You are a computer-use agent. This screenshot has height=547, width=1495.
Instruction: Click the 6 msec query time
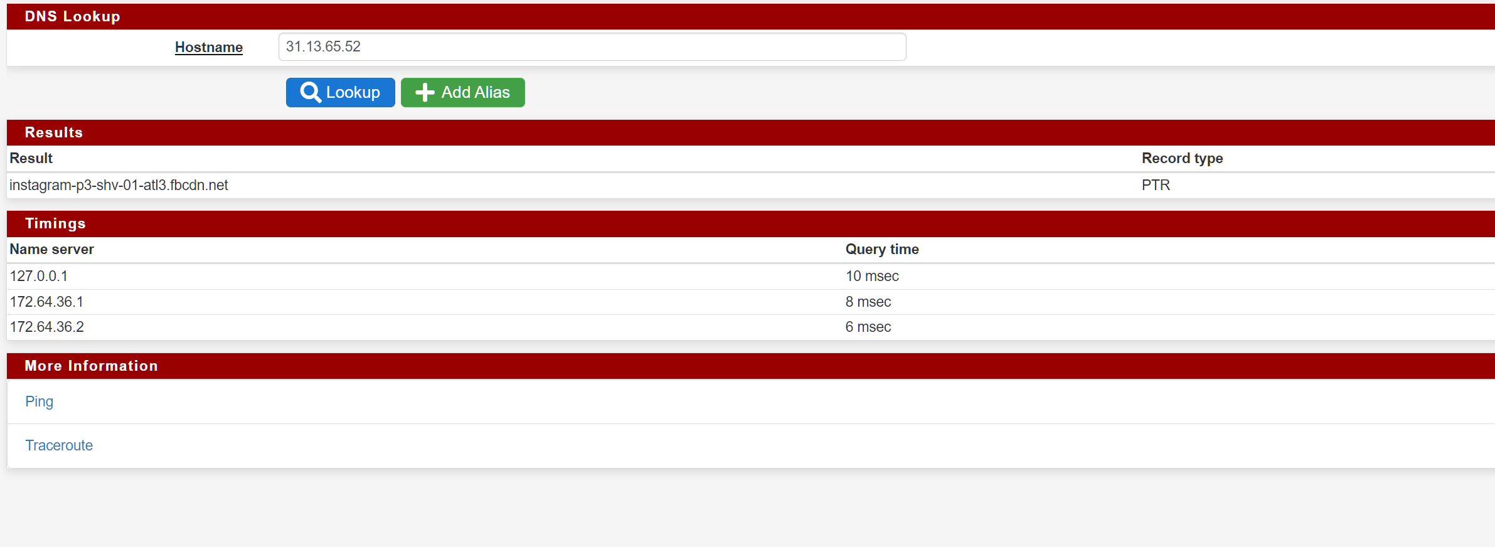[x=868, y=327]
